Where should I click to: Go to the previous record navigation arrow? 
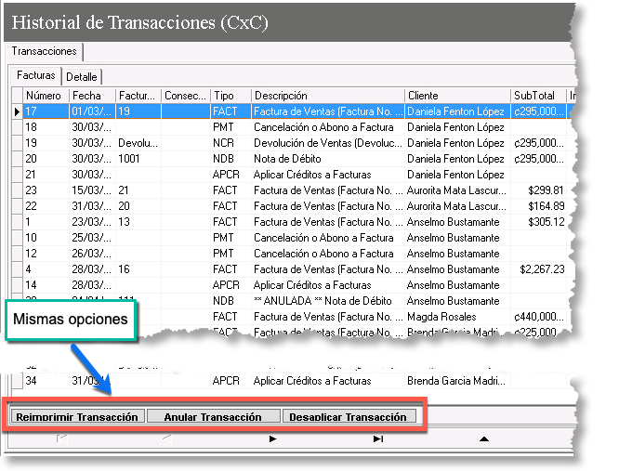click(x=167, y=438)
